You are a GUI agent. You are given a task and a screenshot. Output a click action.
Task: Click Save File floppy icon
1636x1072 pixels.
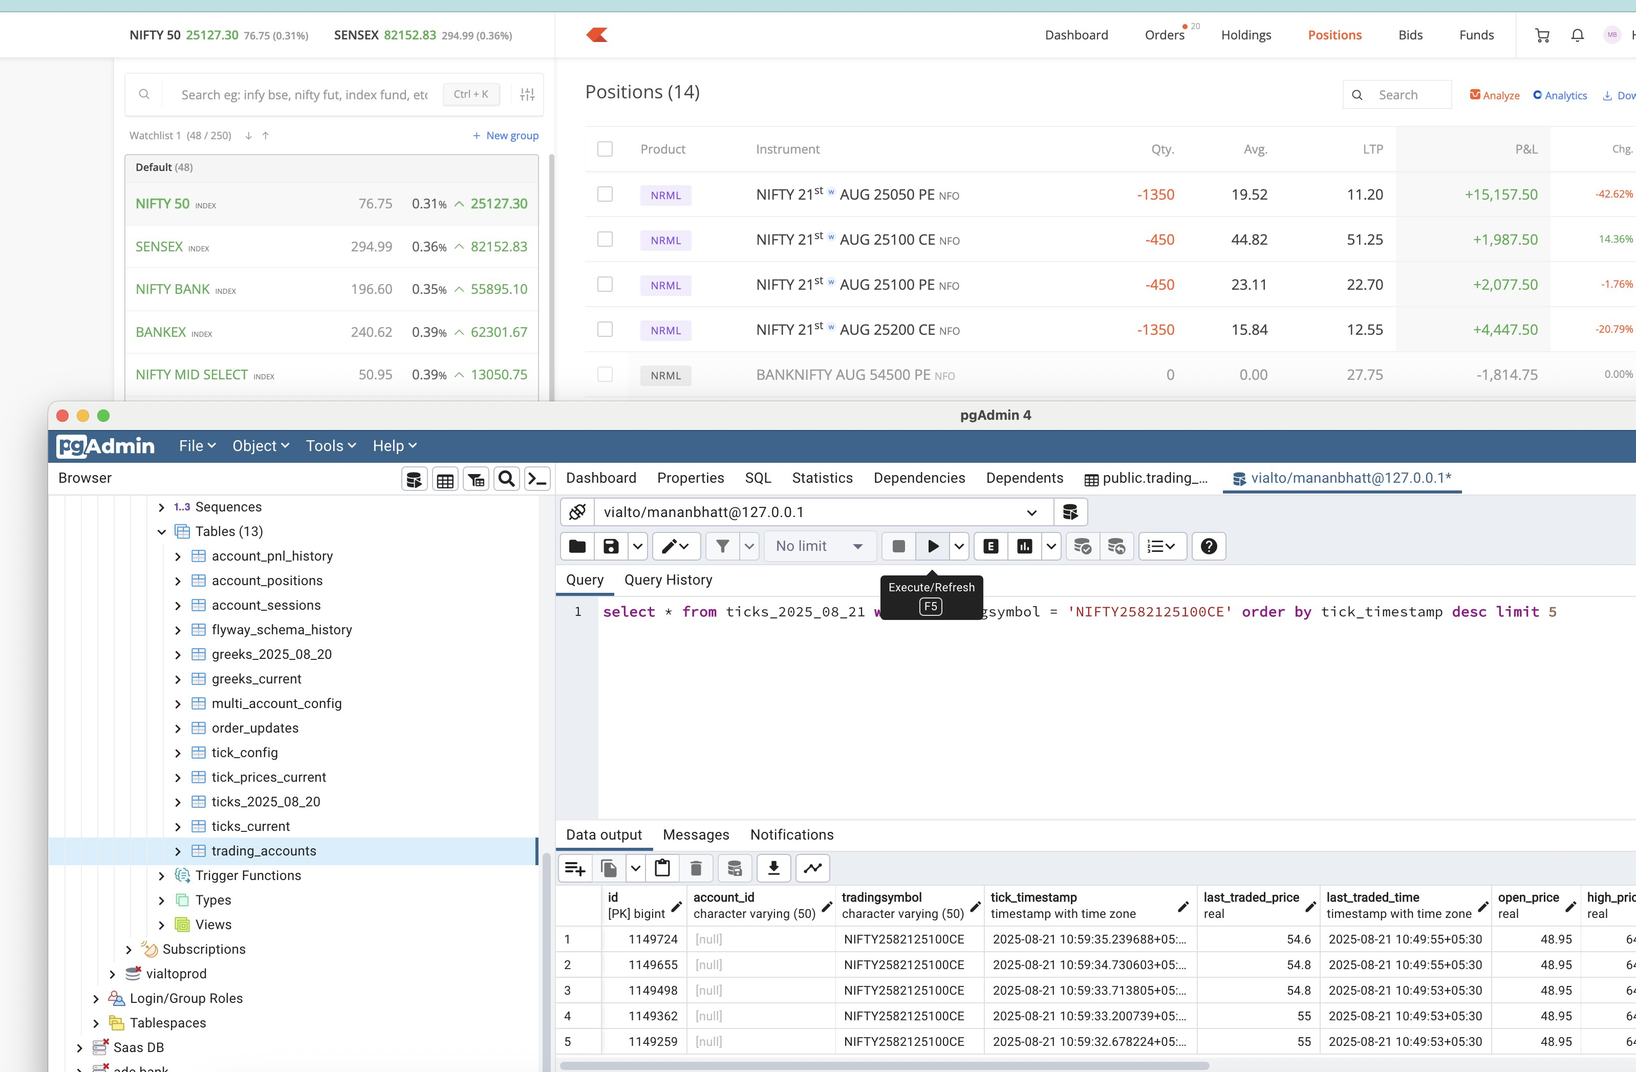coord(610,546)
